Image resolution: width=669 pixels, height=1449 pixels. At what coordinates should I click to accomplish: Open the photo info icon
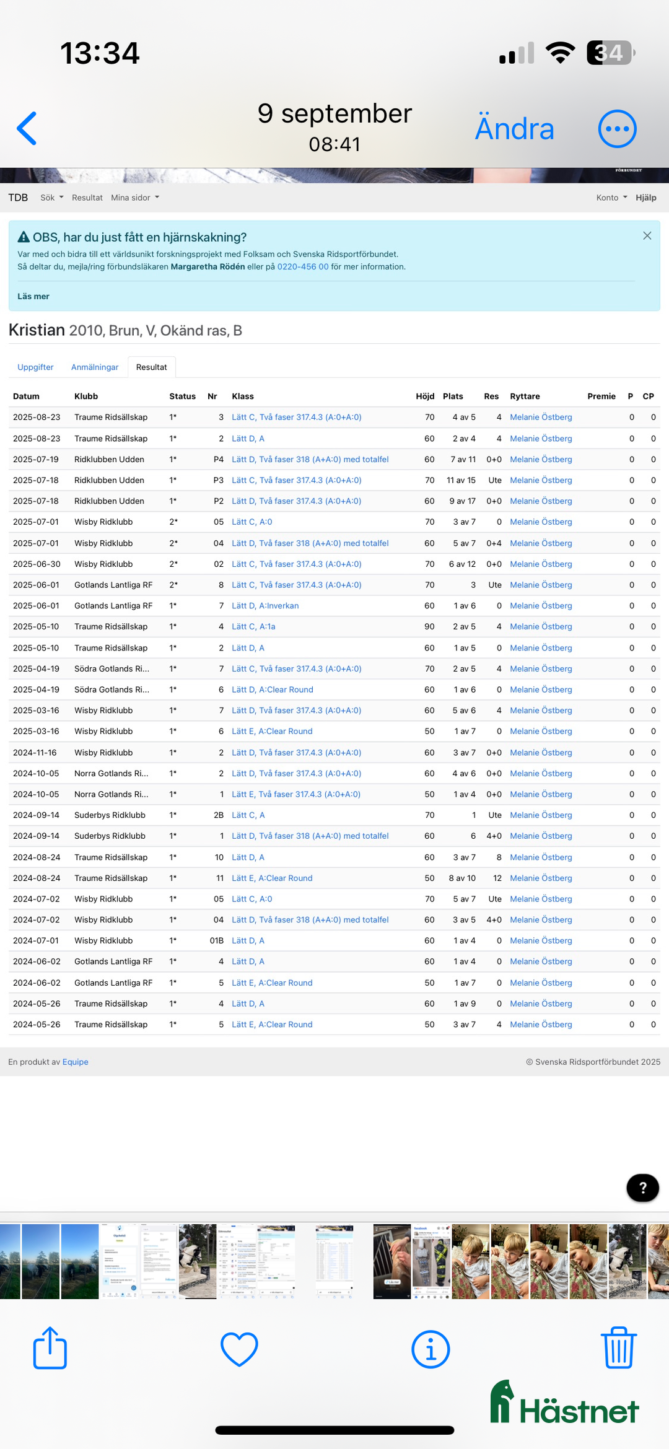tap(431, 1349)
